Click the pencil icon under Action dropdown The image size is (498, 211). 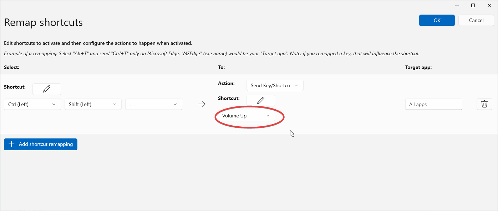pos(261,100)
